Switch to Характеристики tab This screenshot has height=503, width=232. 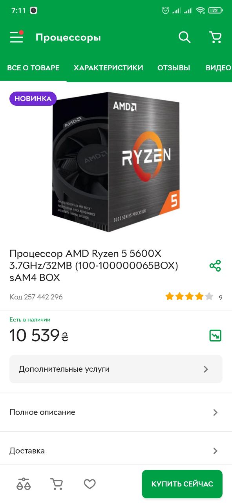tap(108, 68)
